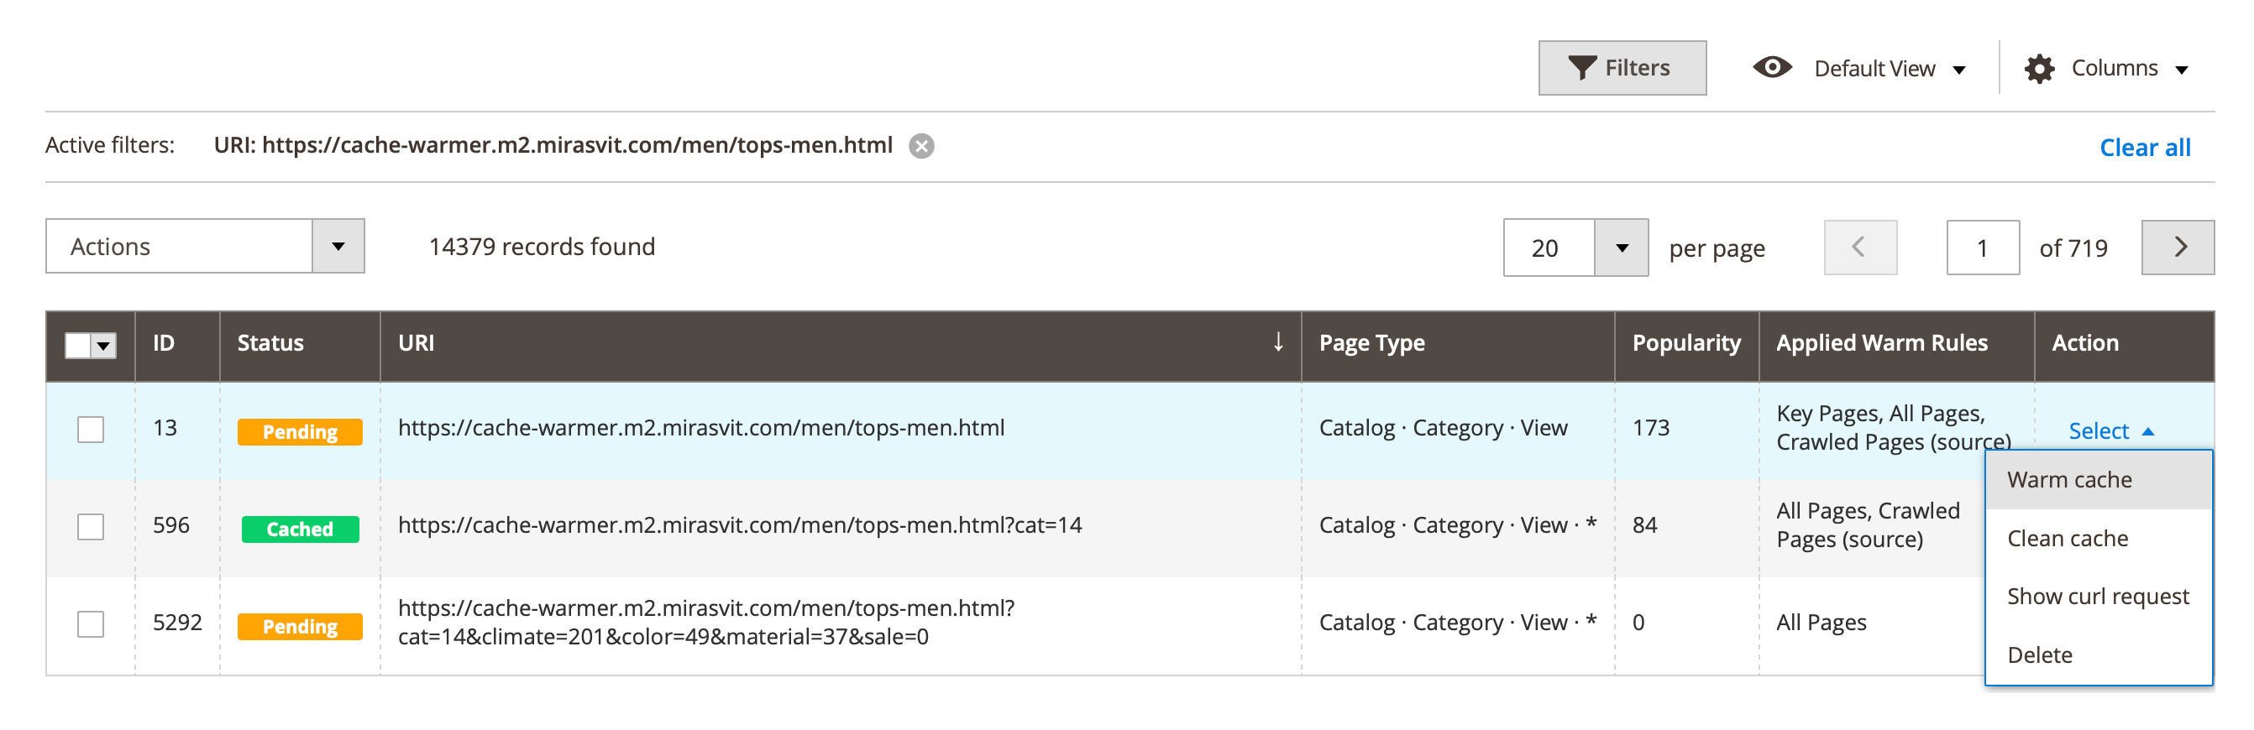Image resolution: width=2254 pixels, height=730 pixels.
Task: Remove the URI active filter
Action: [x=920, y=146]
